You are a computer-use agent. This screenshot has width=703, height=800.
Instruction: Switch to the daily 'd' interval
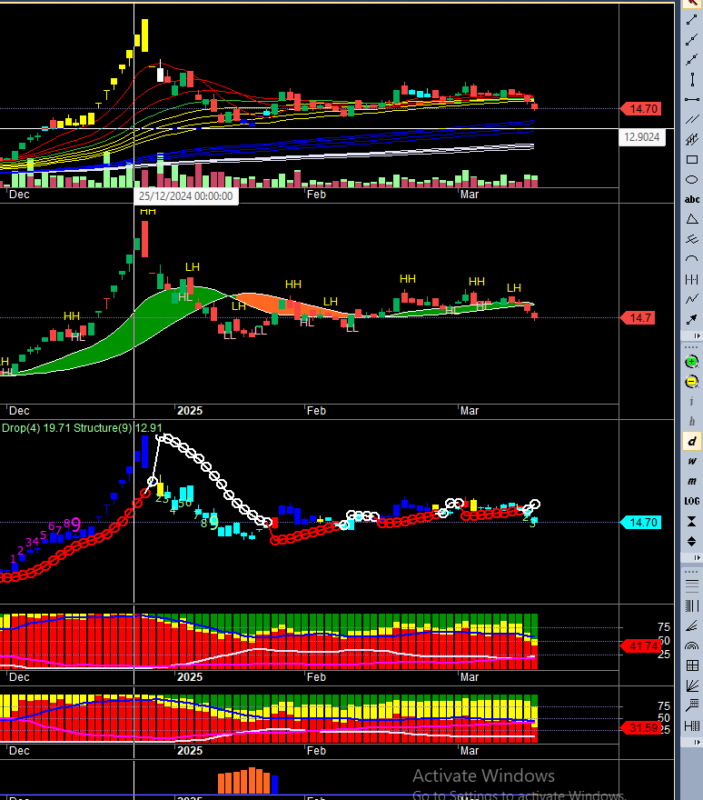(691, 441)
